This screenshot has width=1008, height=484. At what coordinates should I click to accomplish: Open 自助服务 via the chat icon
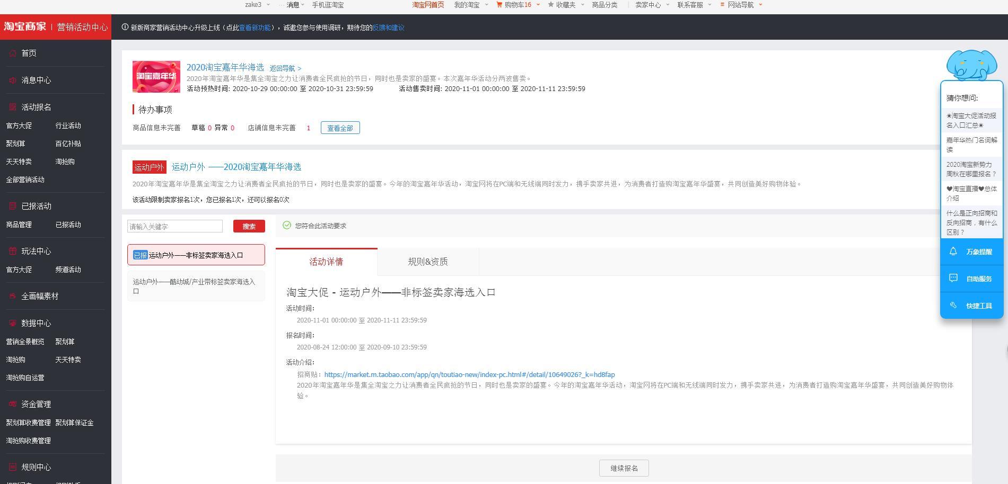(x=953, y=278)
